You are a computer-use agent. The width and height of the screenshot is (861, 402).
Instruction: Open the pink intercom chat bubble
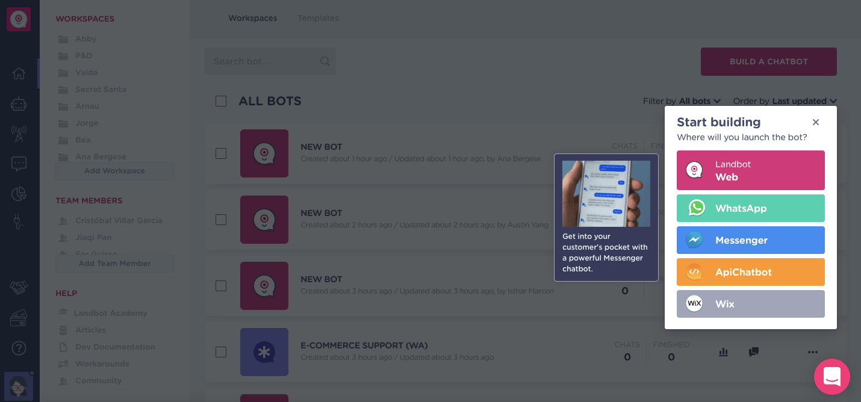[x=832, y=377]
